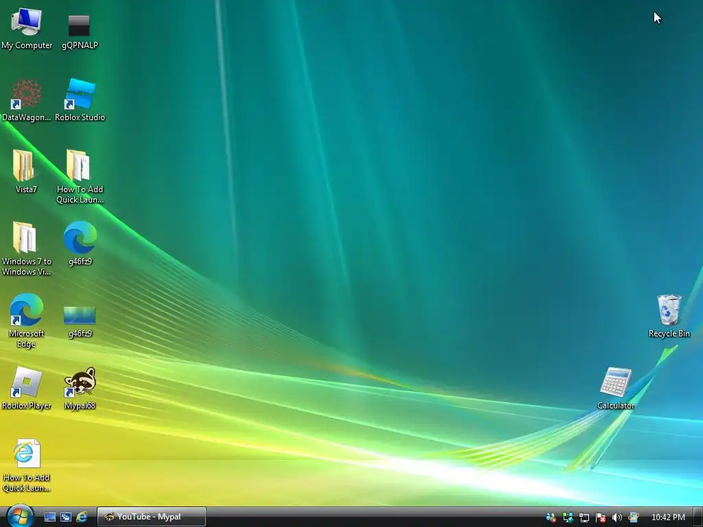Click Switch Between Windows in Quick Launch
This screenshot has width=703, height=527.
coord(66,517)
